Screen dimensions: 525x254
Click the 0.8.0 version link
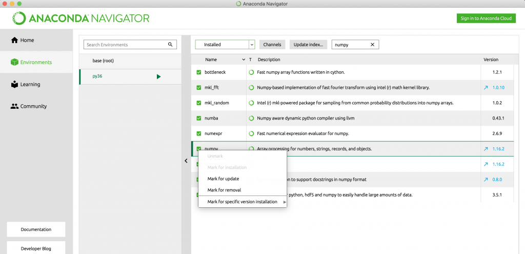(498, 180)
